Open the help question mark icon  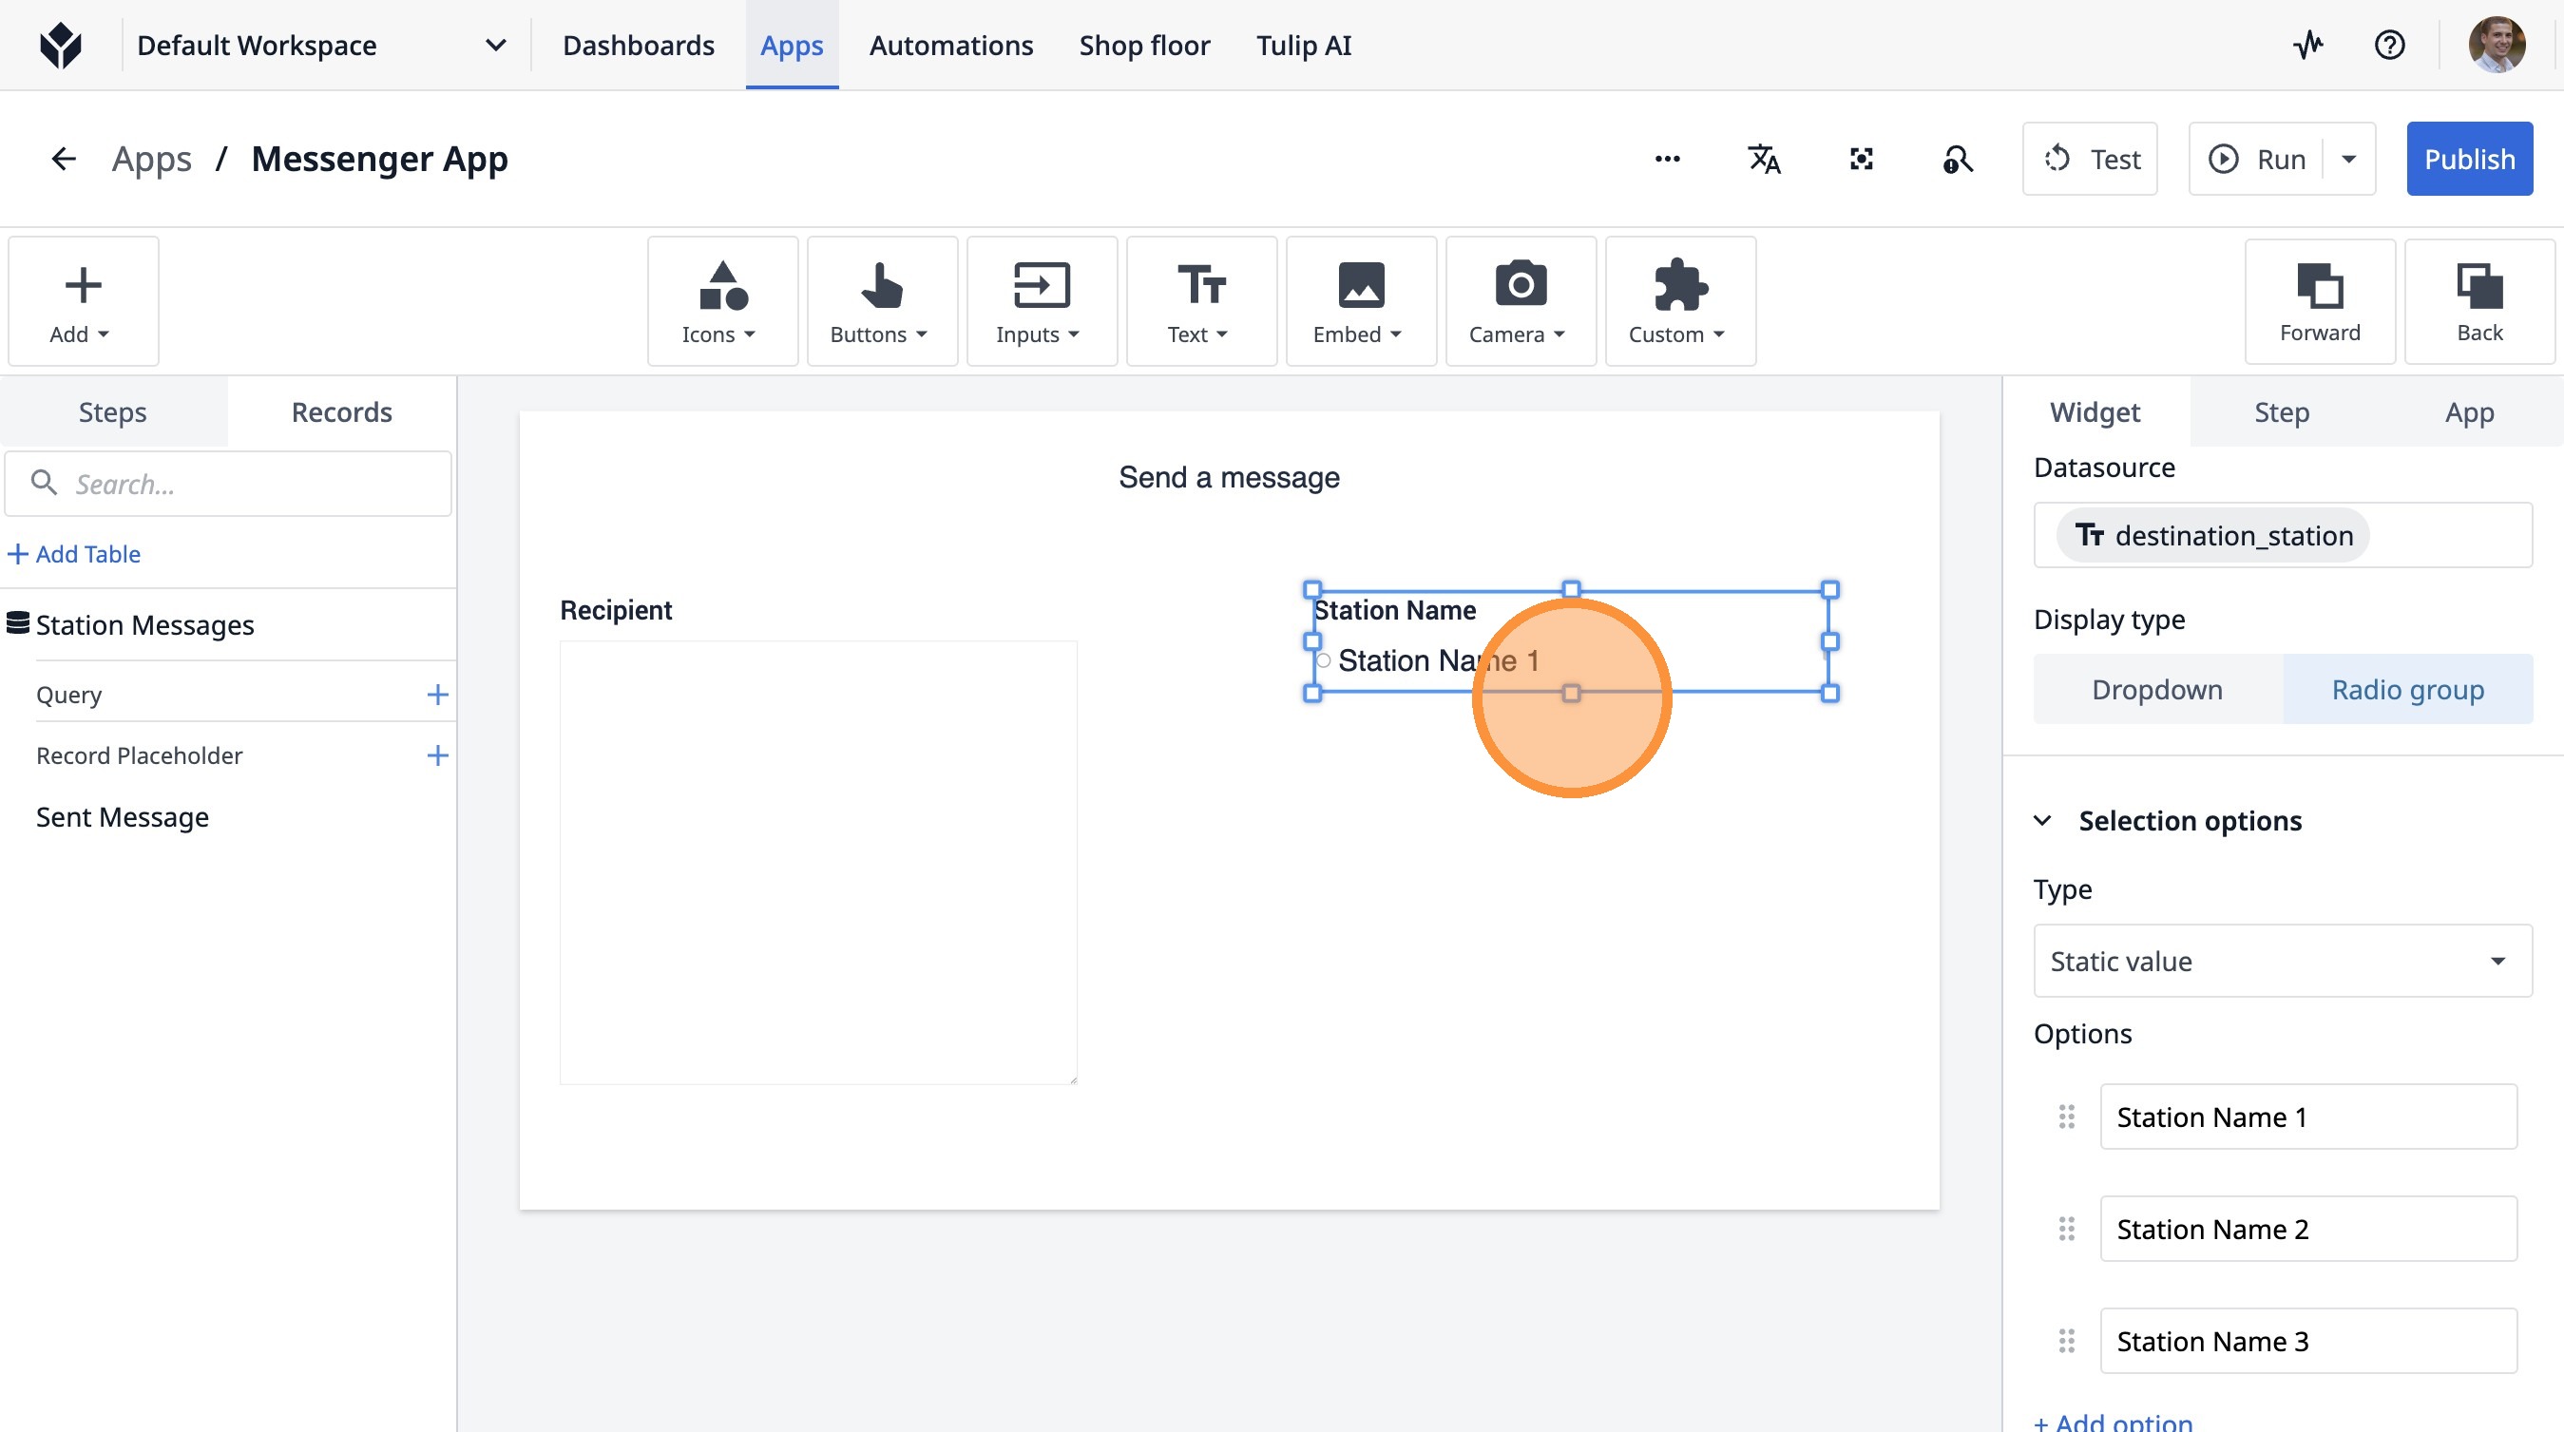coord(2389,45)
